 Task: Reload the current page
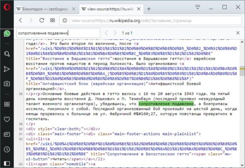click(42, 20)
